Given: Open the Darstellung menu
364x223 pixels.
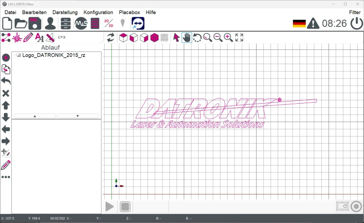Looking at the screenshot, I should pos(65,12).
